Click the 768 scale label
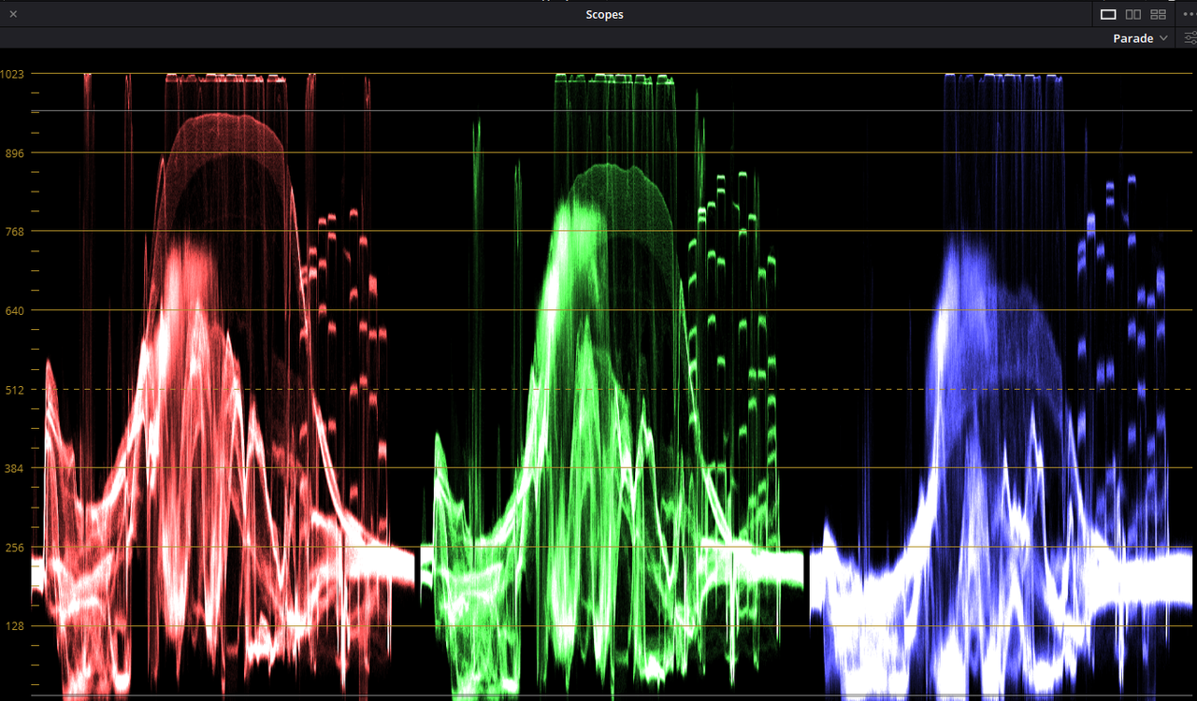 coord(15,231)
